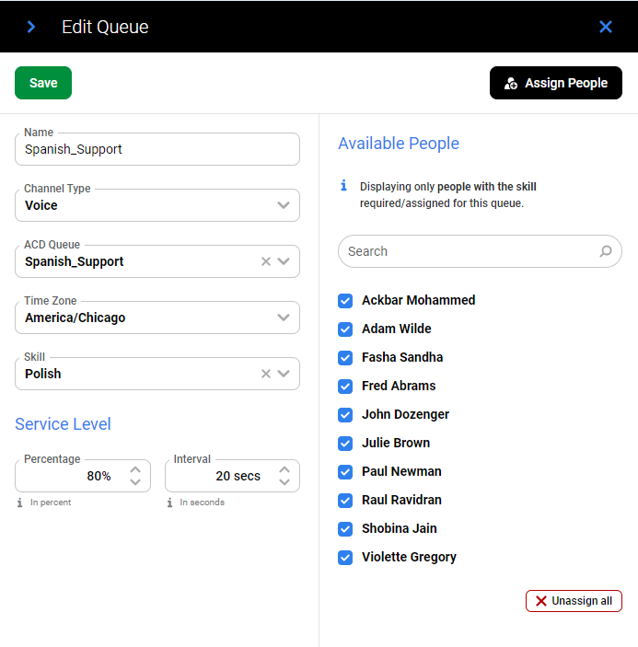Click the info icon beside skill notice
Image resolution: width=638 pixels, height=647 pixels.
pyautogui.click(x=344, y=186)
